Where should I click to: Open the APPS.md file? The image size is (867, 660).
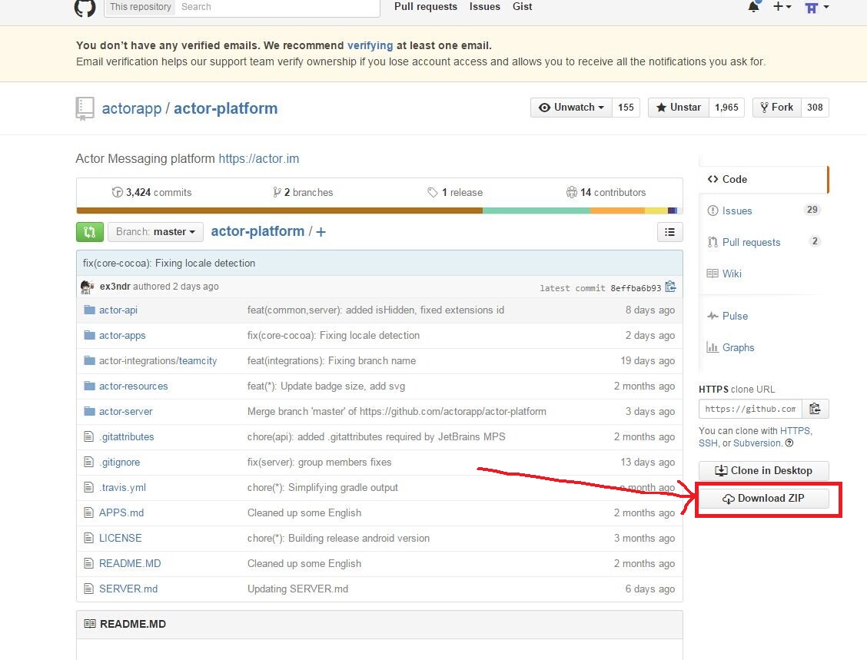121,513
